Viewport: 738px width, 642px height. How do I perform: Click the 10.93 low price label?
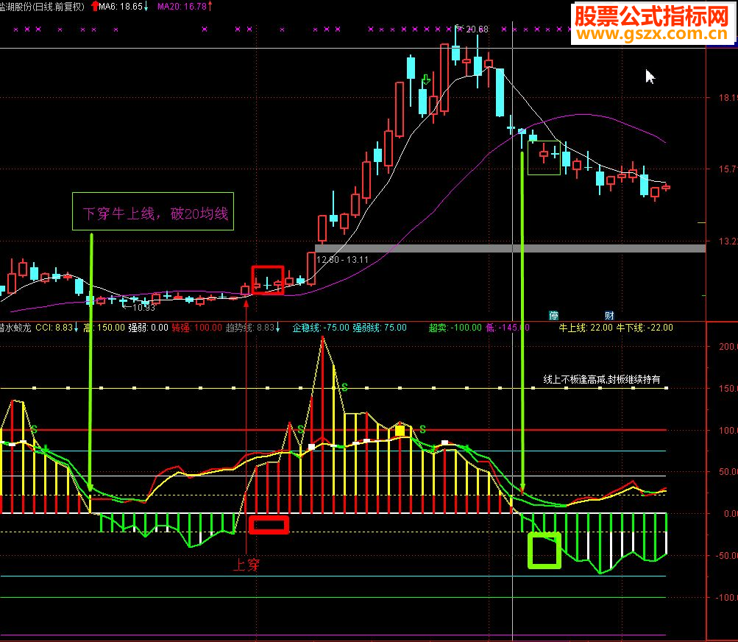143,308
